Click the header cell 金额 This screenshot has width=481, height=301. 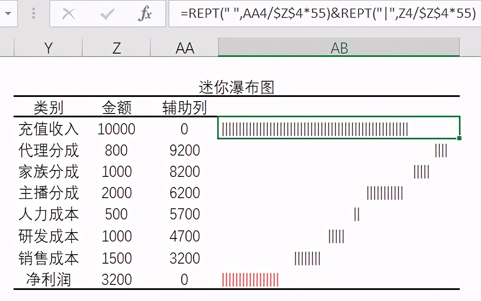pos(117,108)
